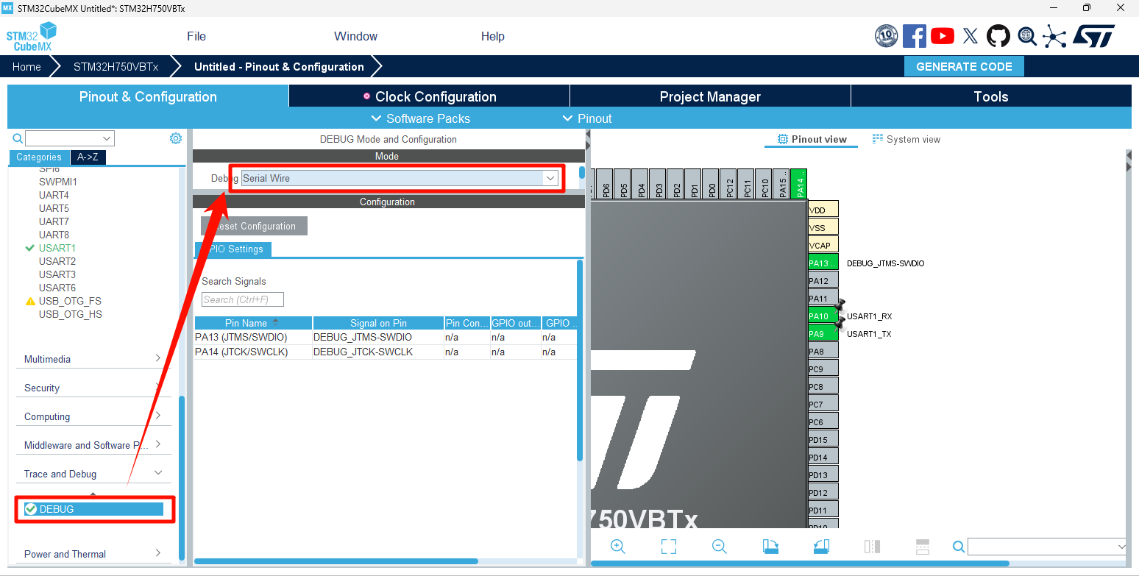Image resolution: width=1139 pixels, height=576 pixels.
Task: Open the Help menu
Action: [x=493, y=37]
